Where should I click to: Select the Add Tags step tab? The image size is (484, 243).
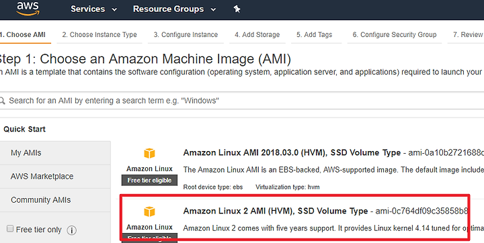(314, 35)
